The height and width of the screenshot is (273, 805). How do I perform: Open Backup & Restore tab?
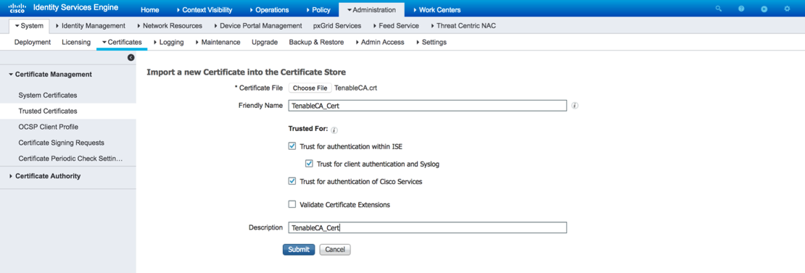pyautogui.click(x=316, y=42)
